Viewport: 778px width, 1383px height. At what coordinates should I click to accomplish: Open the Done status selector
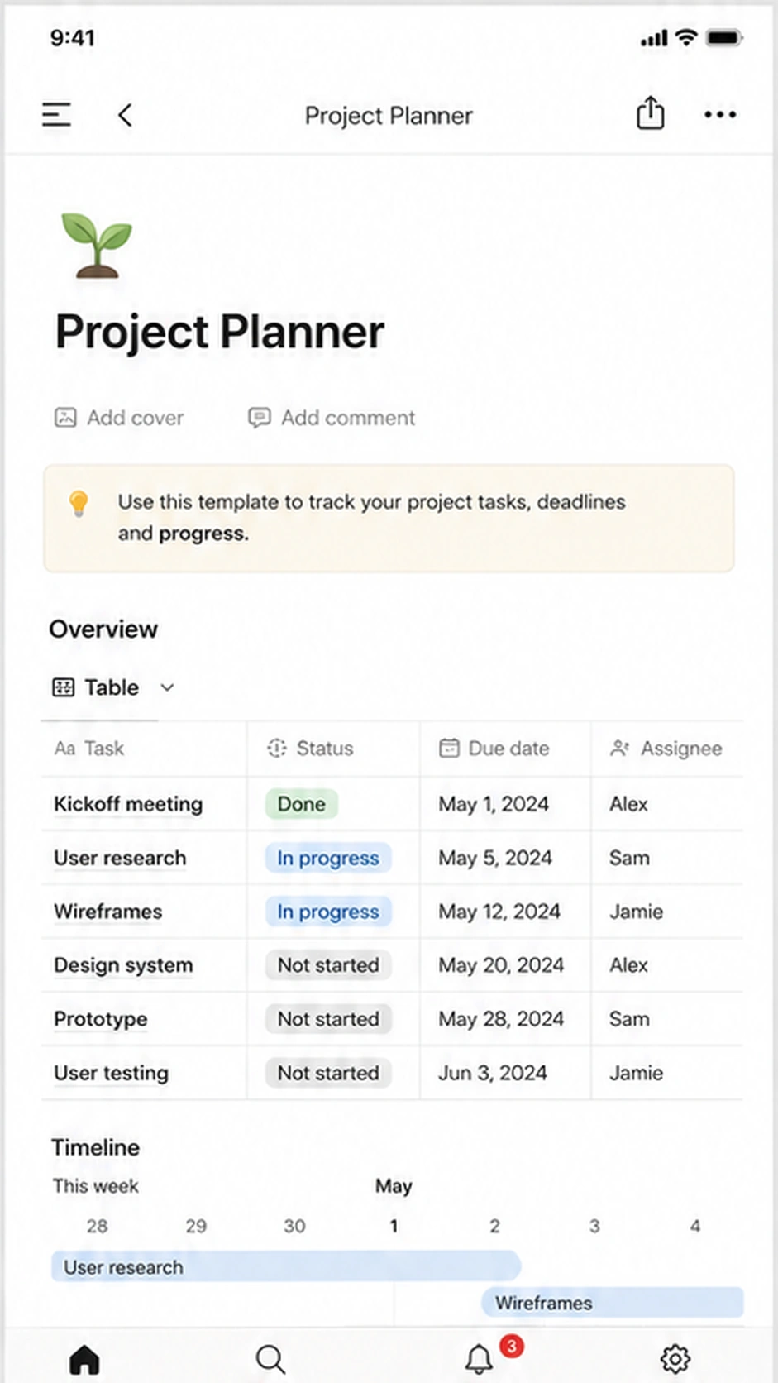point(302,804)
